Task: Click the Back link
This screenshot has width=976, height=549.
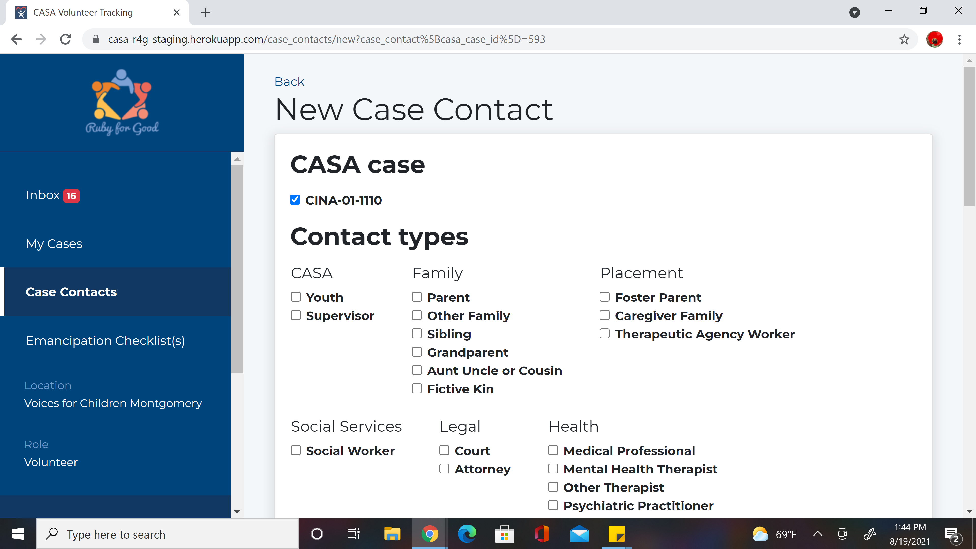Action: point(289,81)
